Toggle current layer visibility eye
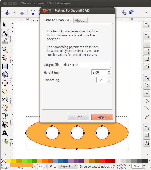151x170 pixels. click(x=50, y=166)
